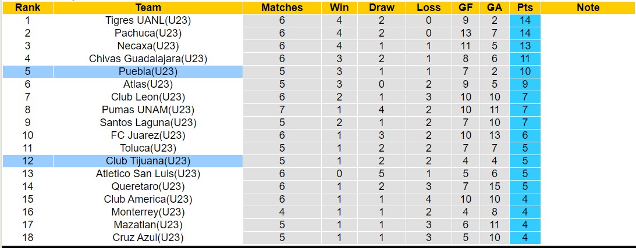This screenshot has width=636, height=248.
Task: Click the Note column header
Action: (x=588, y=8)
